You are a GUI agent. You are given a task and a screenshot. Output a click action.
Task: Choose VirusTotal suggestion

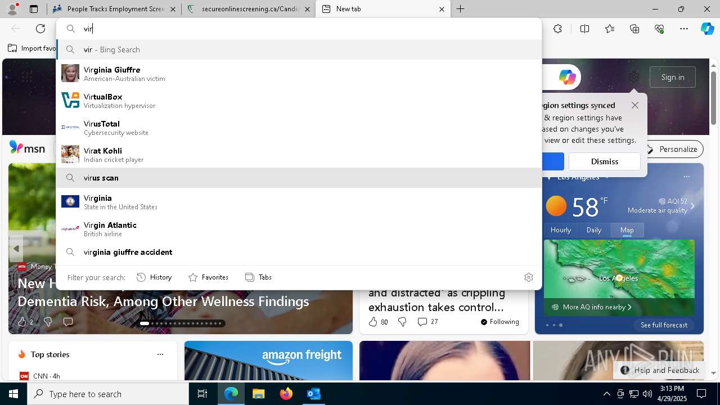coord(299,128)
